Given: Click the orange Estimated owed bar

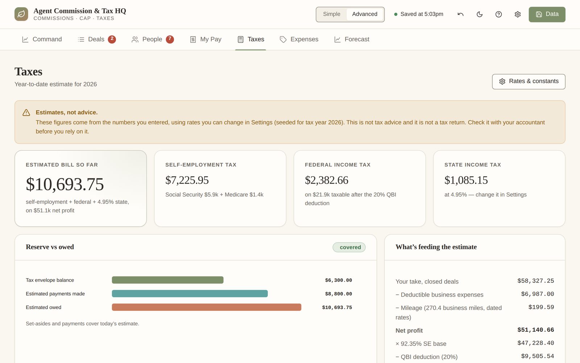Looking at the screenshot, I should point(206,307).
